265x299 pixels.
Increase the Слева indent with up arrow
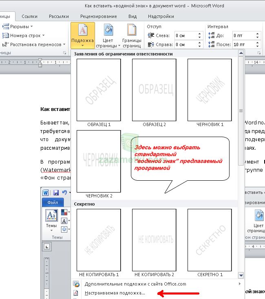pos(200,34)
